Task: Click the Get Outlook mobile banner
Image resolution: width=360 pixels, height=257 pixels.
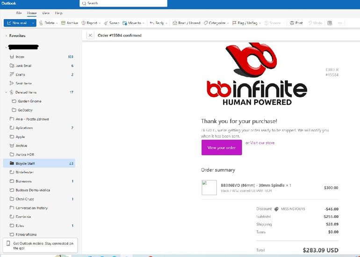Action: (x=40, y=245)
